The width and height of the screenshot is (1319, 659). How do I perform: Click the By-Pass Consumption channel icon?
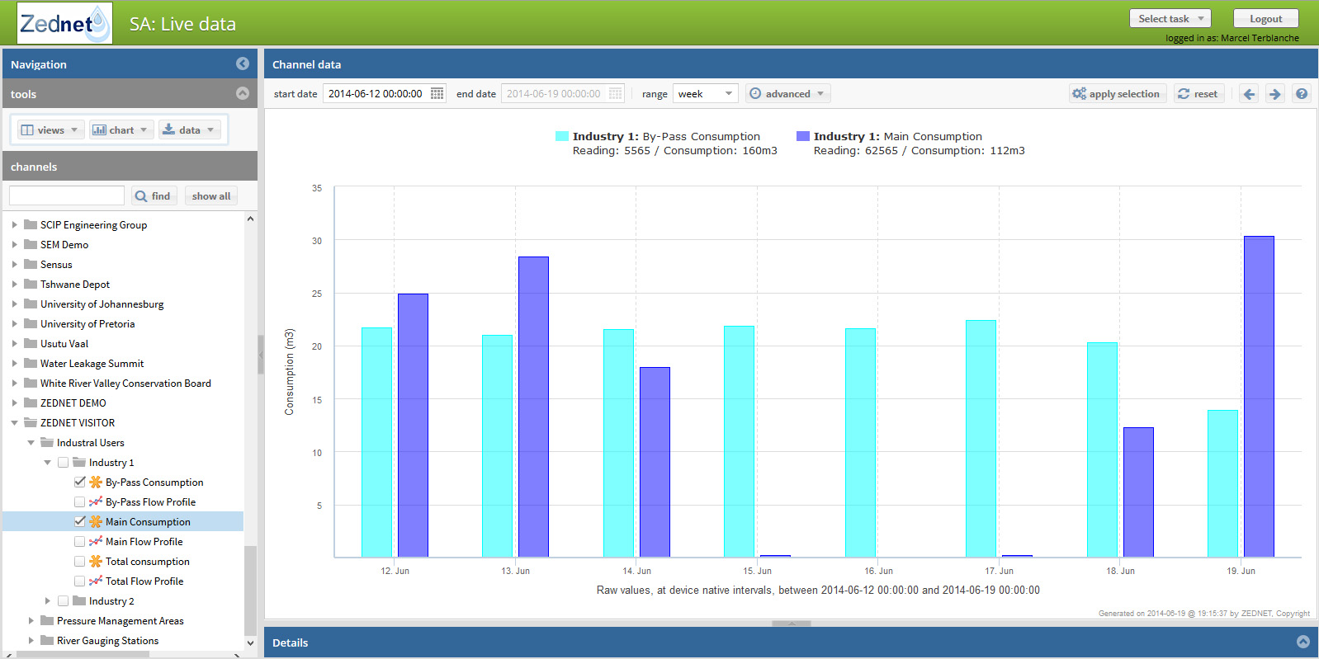(96, 482)
